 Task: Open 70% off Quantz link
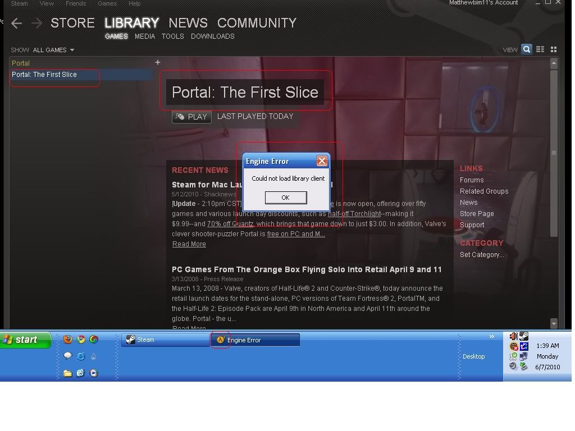coord(230,224)
